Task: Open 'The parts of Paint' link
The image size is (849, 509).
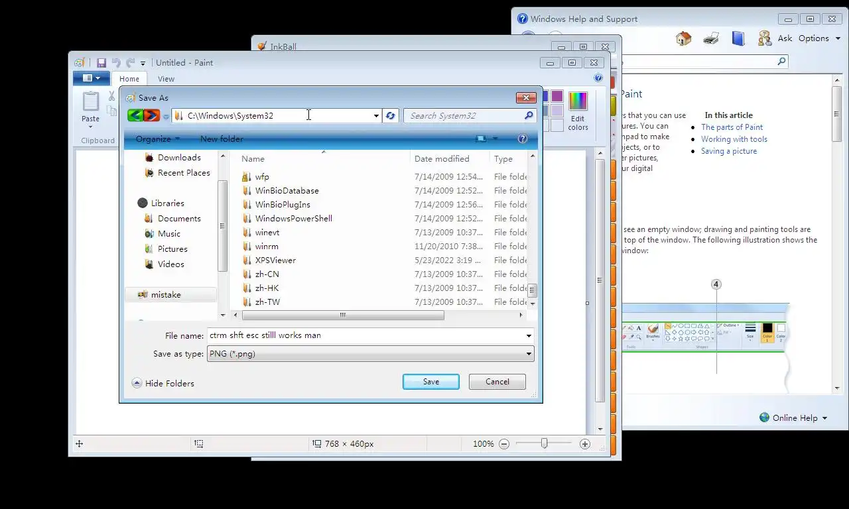Action: 732,127
